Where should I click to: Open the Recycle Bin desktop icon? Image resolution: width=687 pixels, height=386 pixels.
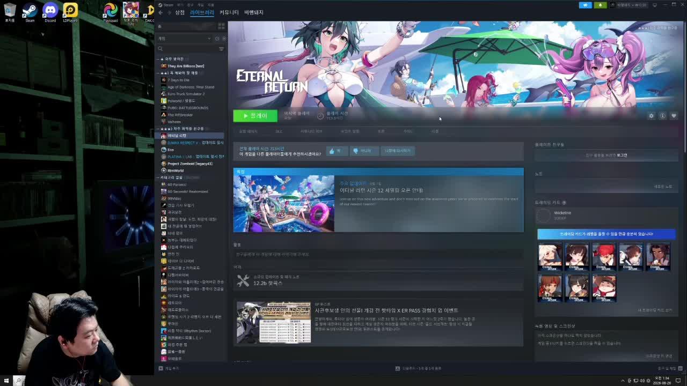10,12
